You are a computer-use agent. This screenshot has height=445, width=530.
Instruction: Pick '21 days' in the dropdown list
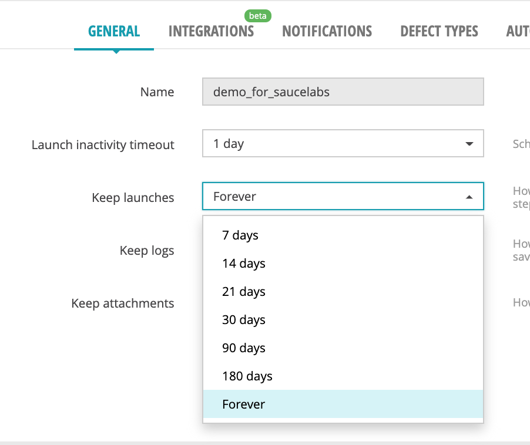point(243,291)
